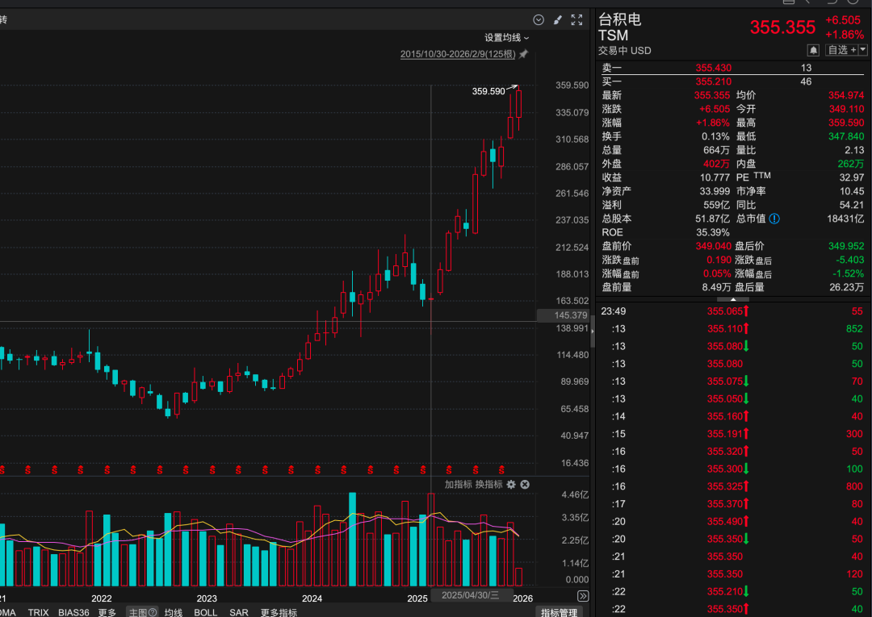Open 指标管理 indicator management
Image resolution: width=872 pixels, height=617 pixels.
click(560, 612)
